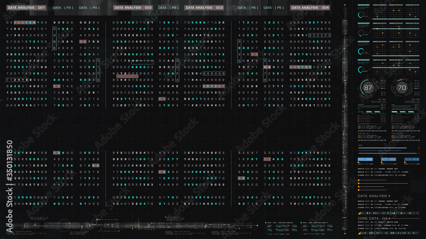426x239 pixels.
Task: Select the DATA ANALYSIS : 001 header tab
Action: click(26, 8)
